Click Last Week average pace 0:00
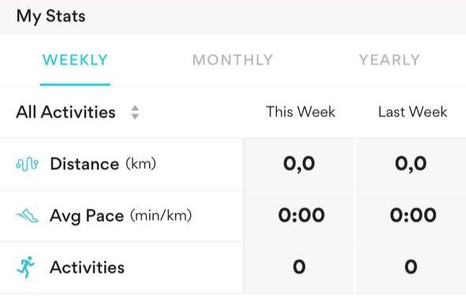The image size is (466, 308). click(x=413, y=215)
